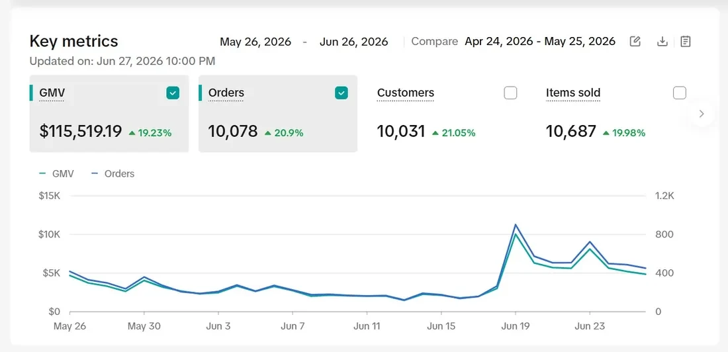Click the May 26 x-axis label
This screenshot has height=352, width=728.
(69, 326)
